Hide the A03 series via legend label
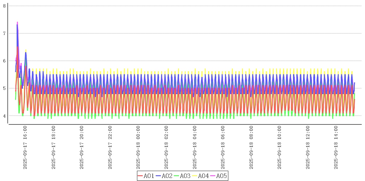The height and width of the screenshot is (181, 365). [x=185, y=176]
